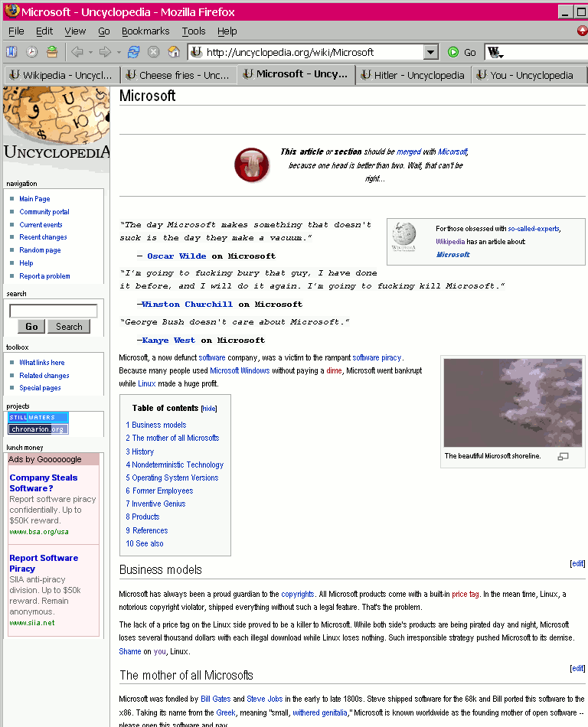The width and height of the screenshot is (588, 727).
Task: Open the Special pages link
Action: (40, 388)
